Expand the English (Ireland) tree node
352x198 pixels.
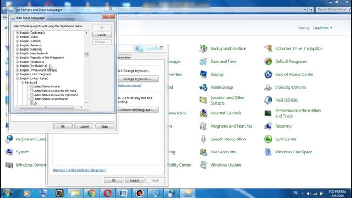17,41
